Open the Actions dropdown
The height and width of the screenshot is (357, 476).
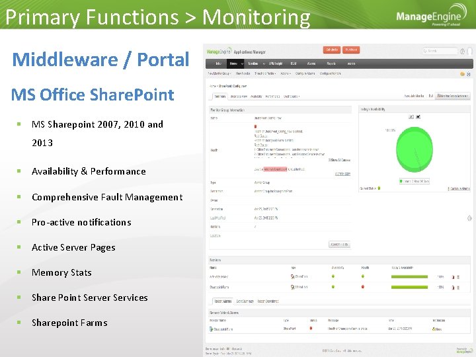click(x=286, y=73)
